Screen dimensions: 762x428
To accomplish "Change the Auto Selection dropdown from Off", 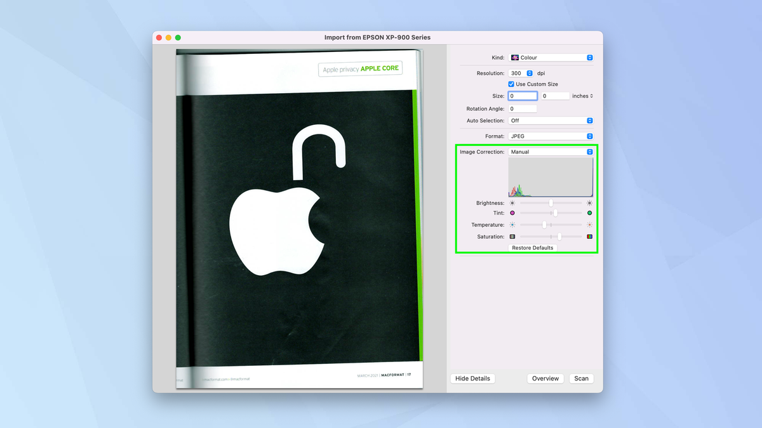I will (550, 120).
